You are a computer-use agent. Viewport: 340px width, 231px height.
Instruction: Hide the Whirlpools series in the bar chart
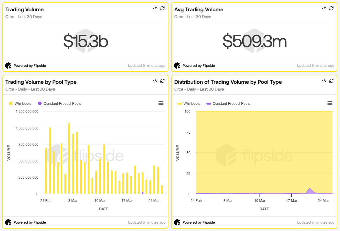tap(20, 103)
